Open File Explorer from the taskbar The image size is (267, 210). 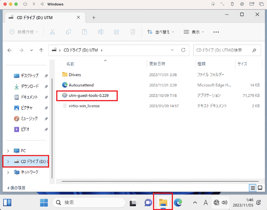point(163,203)
